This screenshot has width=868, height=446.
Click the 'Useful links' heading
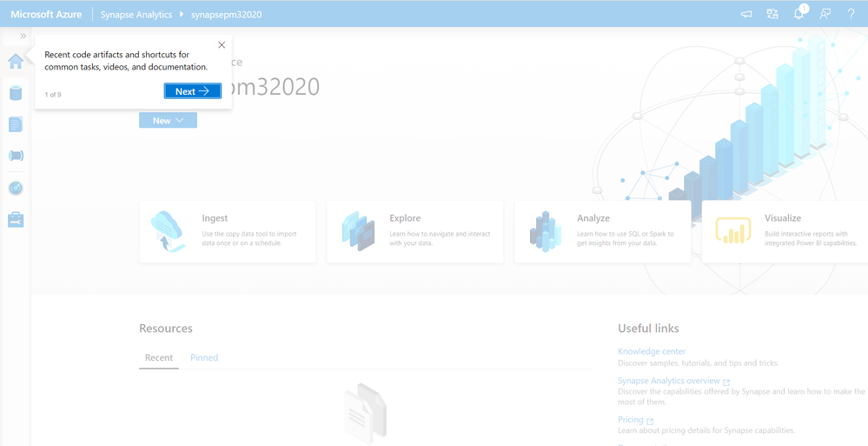(x=648, y=329)
